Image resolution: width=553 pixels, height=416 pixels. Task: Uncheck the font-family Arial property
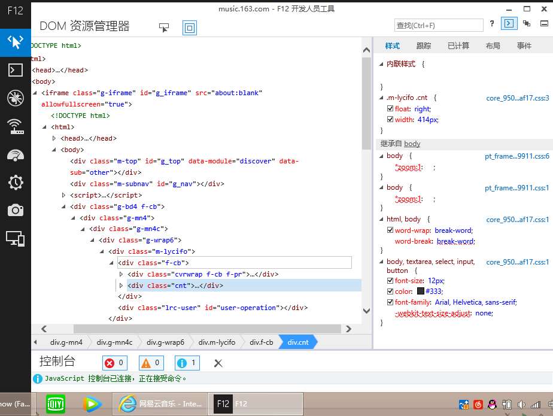click(x=390, y=302)
